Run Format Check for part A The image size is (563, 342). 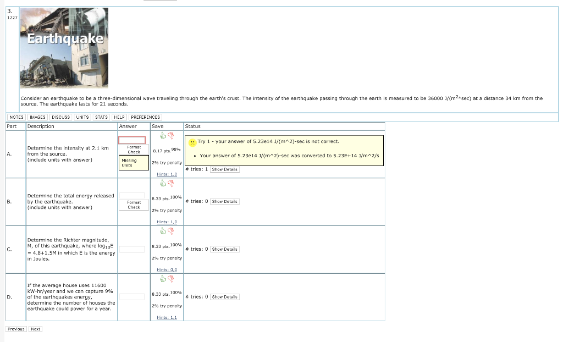coord(134,150)
